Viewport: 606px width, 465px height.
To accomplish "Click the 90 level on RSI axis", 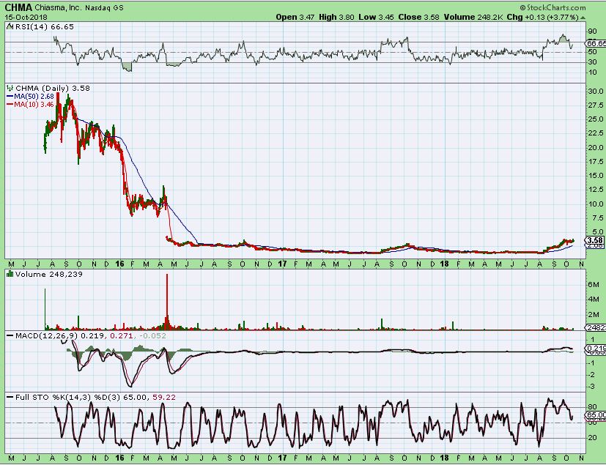I will coord(592,31).
